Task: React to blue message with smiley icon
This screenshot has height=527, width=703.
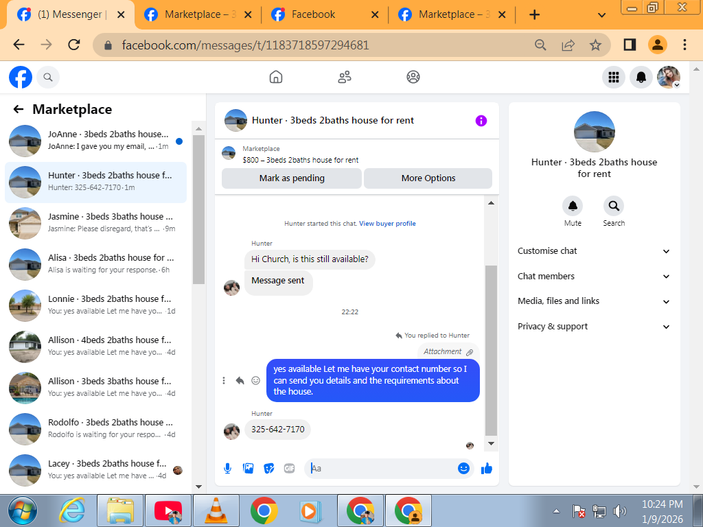Action: pos(255,380)
